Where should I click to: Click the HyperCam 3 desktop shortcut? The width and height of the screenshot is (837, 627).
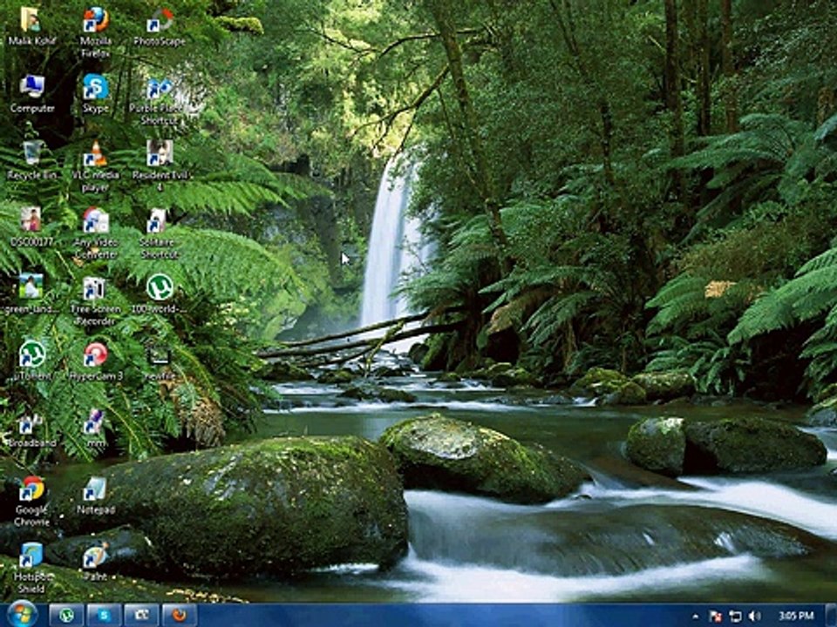point(95,354)
